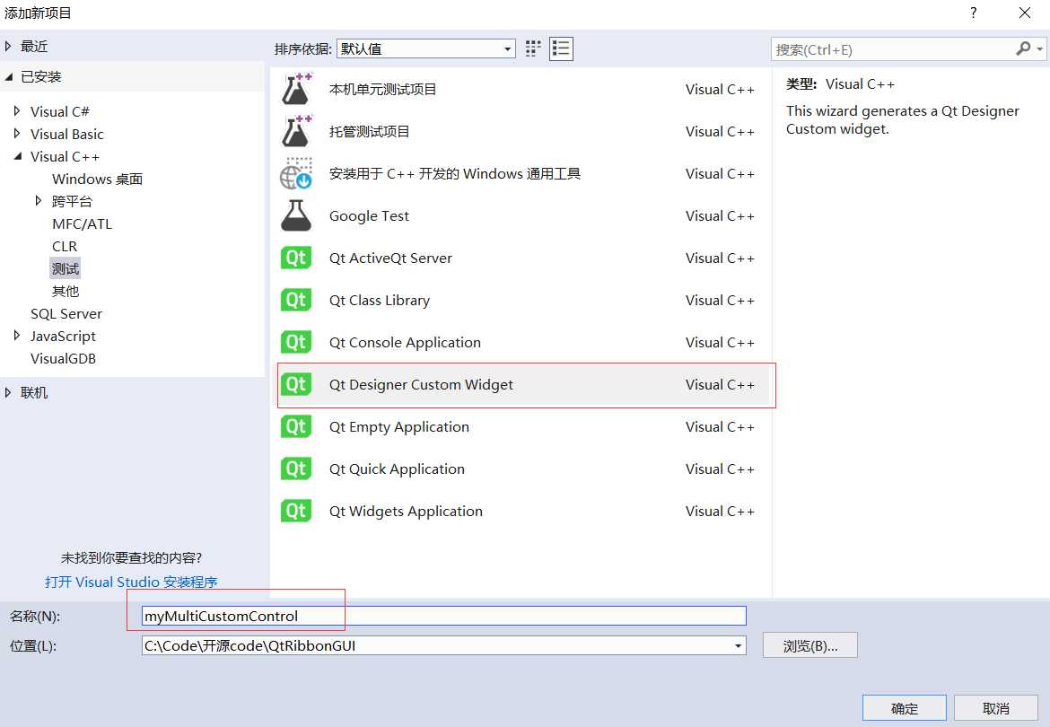Image resolution: width=1050 pixels, height=727 pixels.
Task: Click the Qt Class Library Qt icon
Action: tap(296, 300)
